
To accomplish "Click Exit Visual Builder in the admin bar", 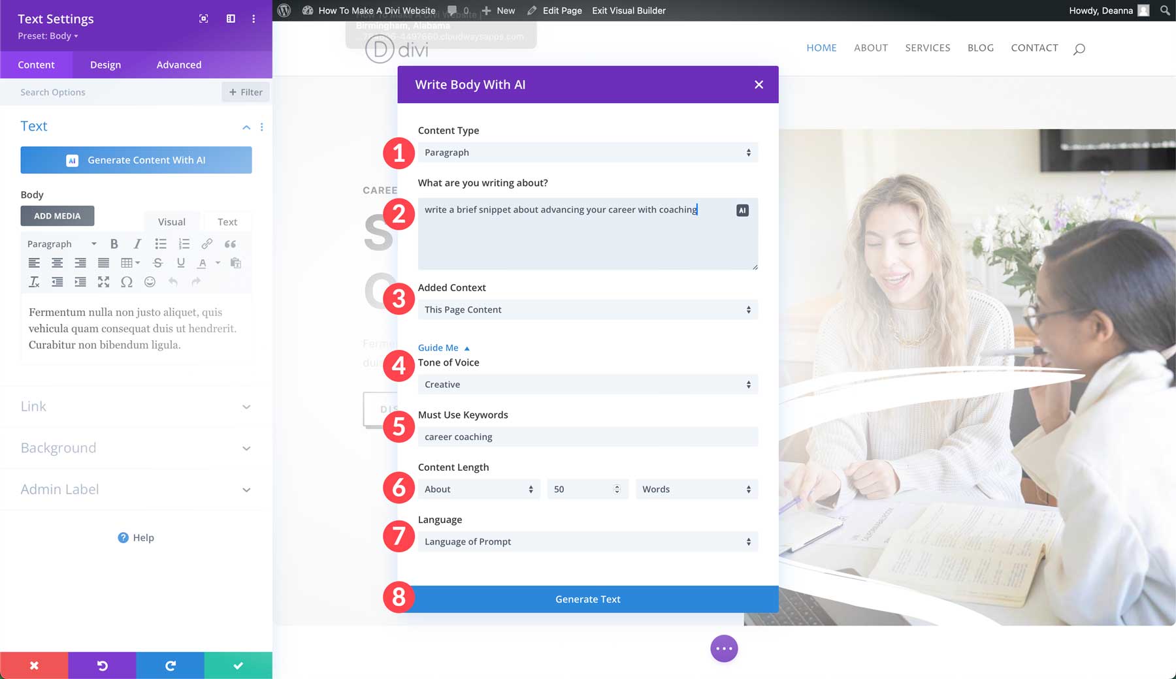I will click(x=629, y=10).
